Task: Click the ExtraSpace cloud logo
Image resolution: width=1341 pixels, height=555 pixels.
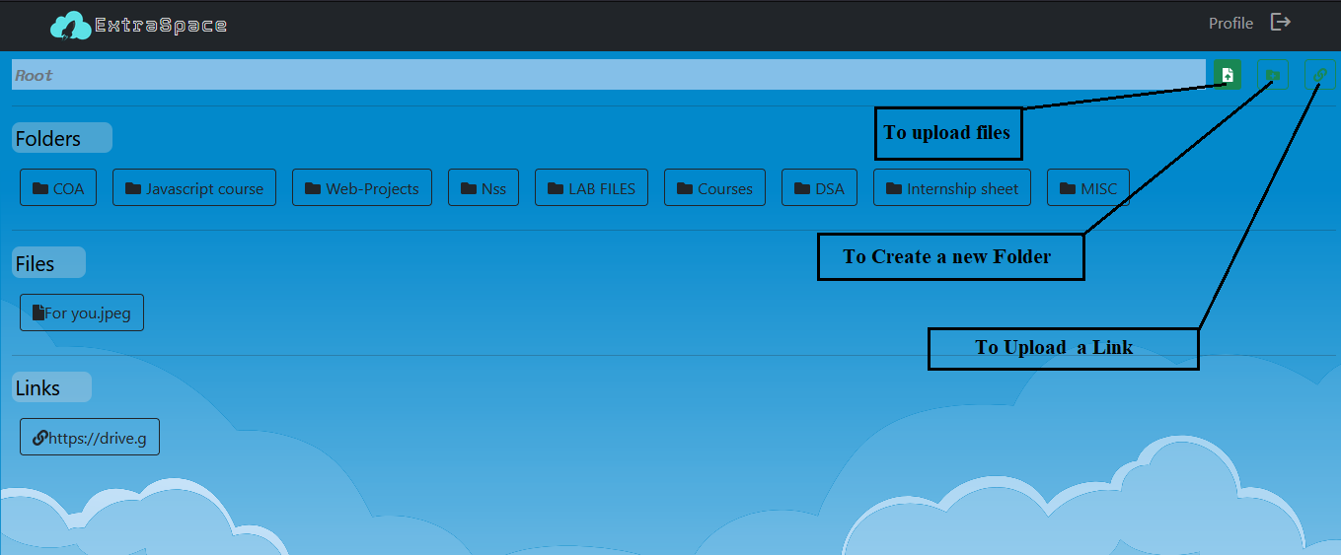Action: [x=70, y=25]
